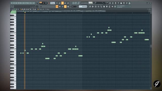
Task: Open the magnet snap menu in piano roll
Action: (x=15, y=9)
